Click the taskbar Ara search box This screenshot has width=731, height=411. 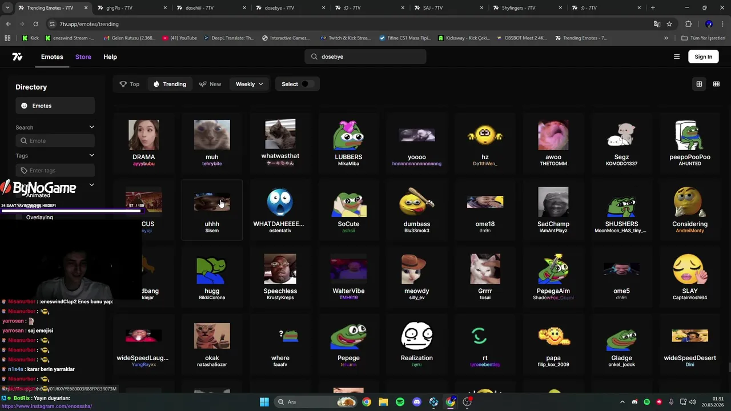coord(315,402)
